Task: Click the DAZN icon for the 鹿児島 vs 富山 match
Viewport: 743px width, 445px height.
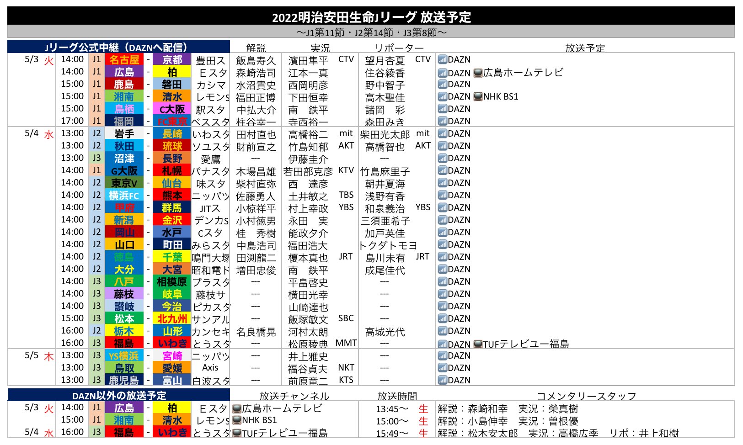Action: [x=443, y=380]
